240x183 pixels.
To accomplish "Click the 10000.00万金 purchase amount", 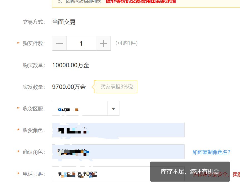I will (x=70, y=65).
